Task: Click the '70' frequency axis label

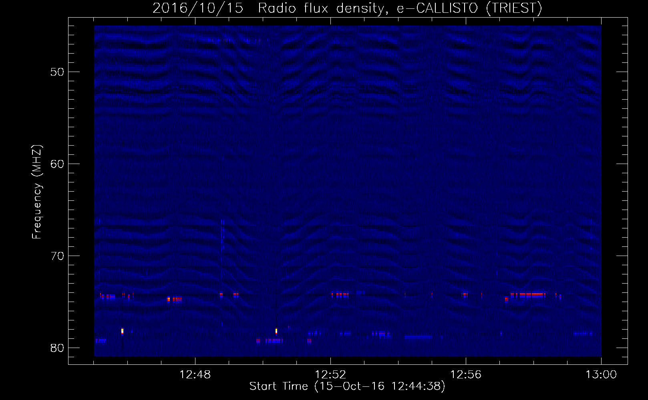Action: coord(57,256)
